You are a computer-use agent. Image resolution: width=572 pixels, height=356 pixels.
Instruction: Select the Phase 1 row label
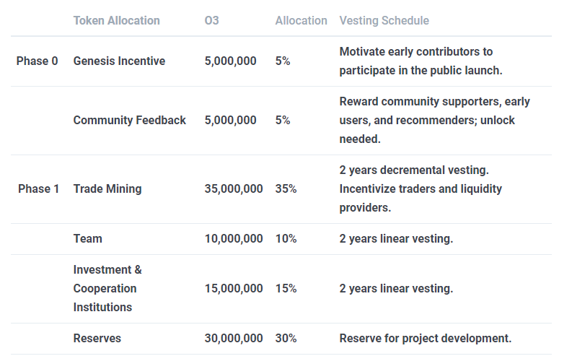click(38, 189)
